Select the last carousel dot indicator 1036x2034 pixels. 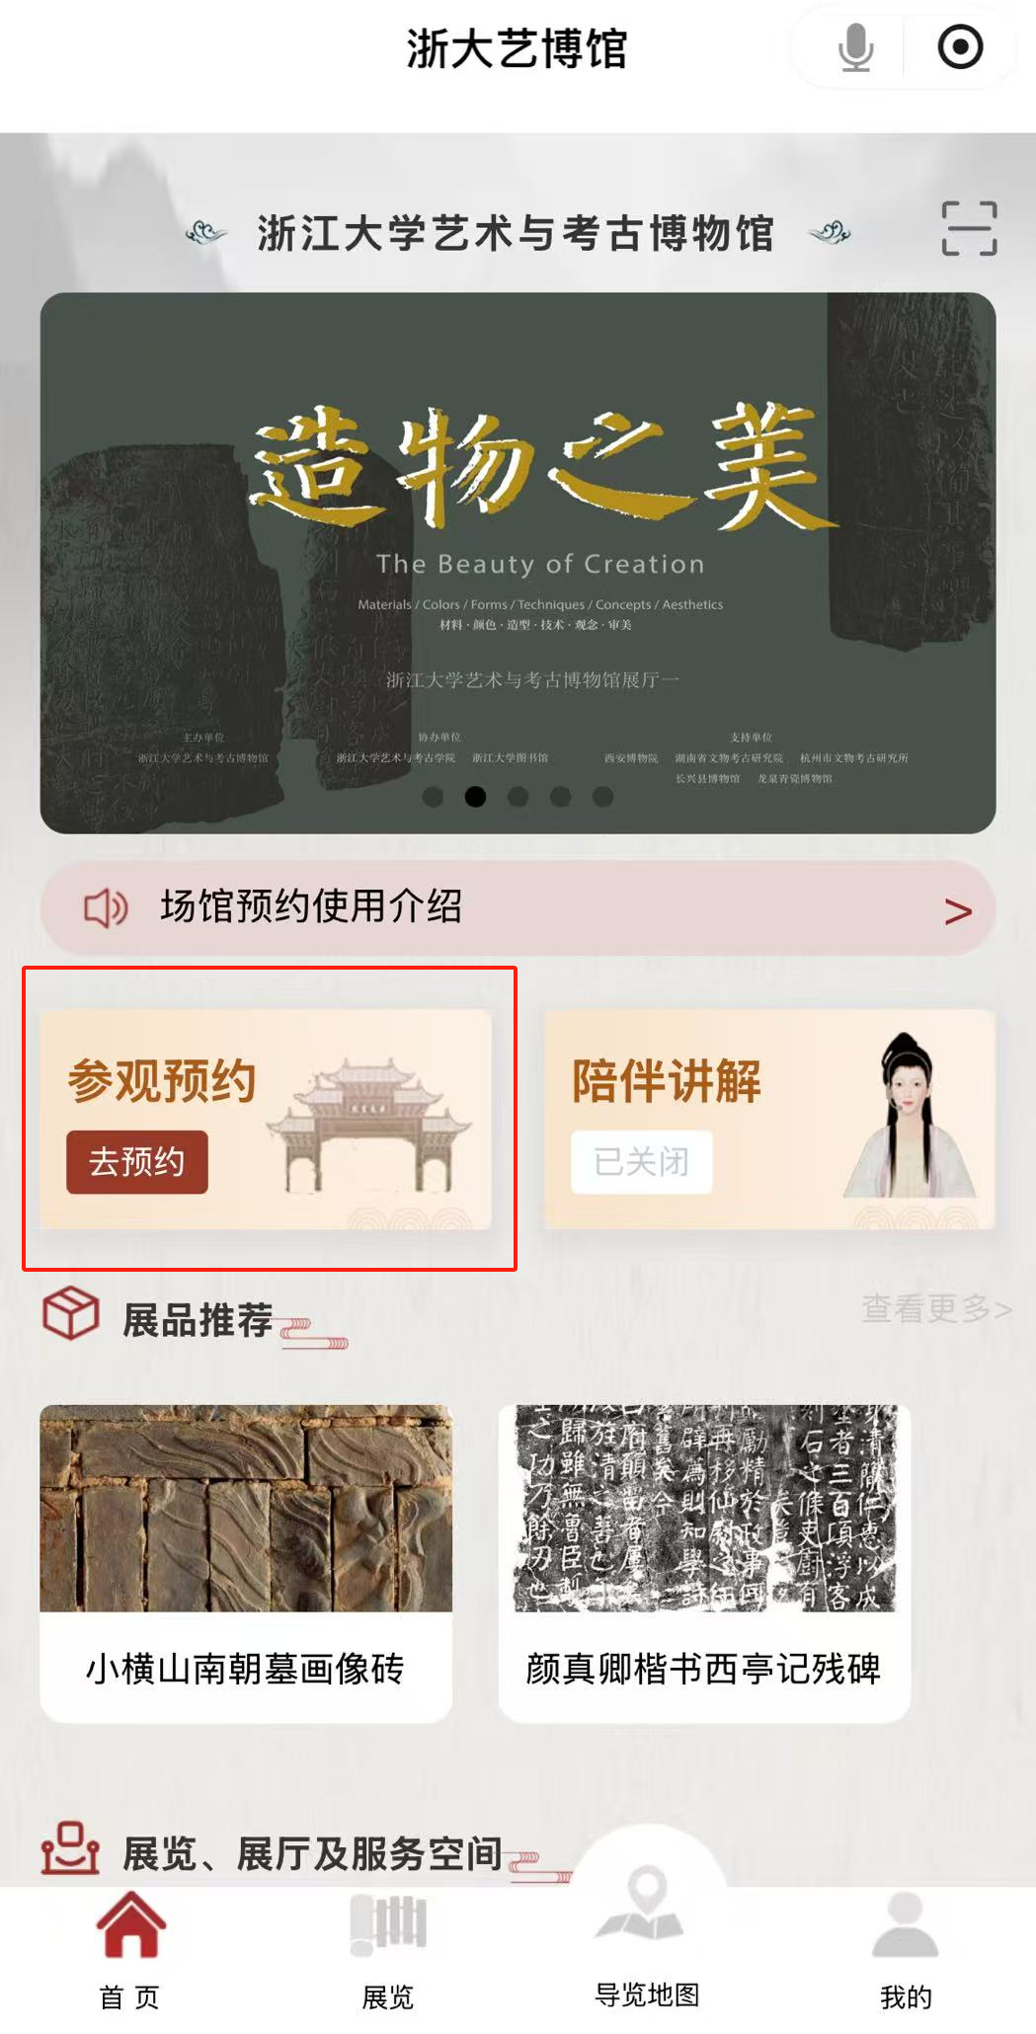click(602, 797)
